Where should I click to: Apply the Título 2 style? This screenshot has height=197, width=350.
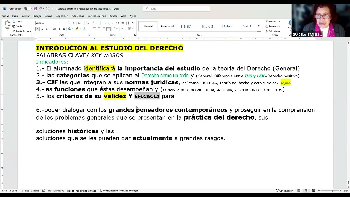pos(207,26)
